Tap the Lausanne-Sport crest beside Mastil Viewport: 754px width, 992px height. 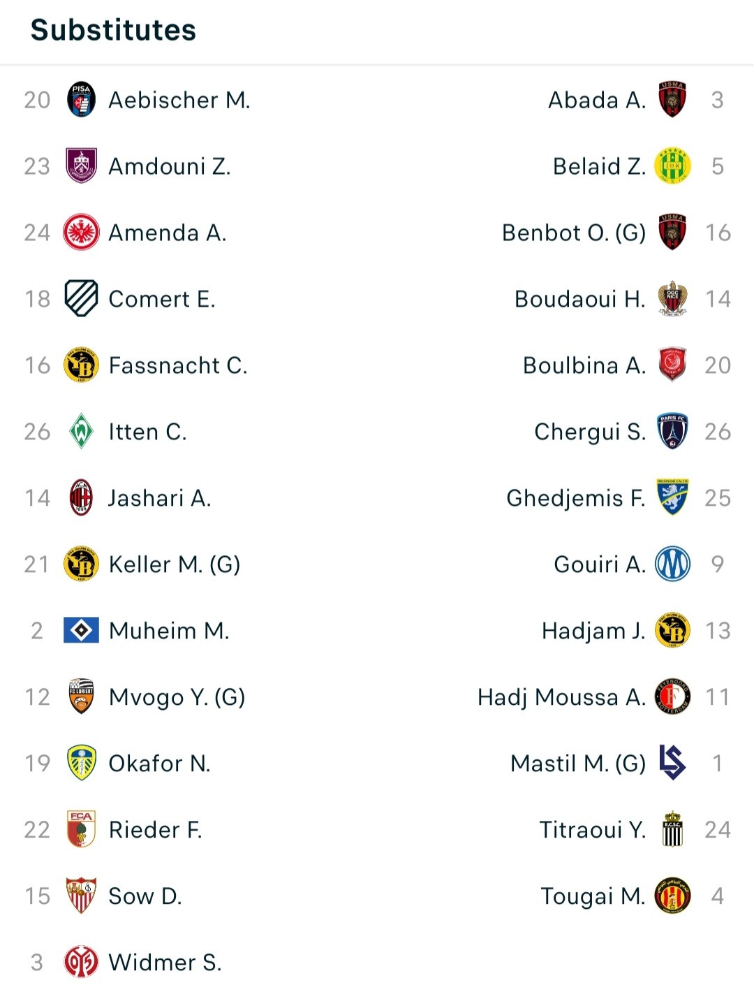tap(672, 763)
